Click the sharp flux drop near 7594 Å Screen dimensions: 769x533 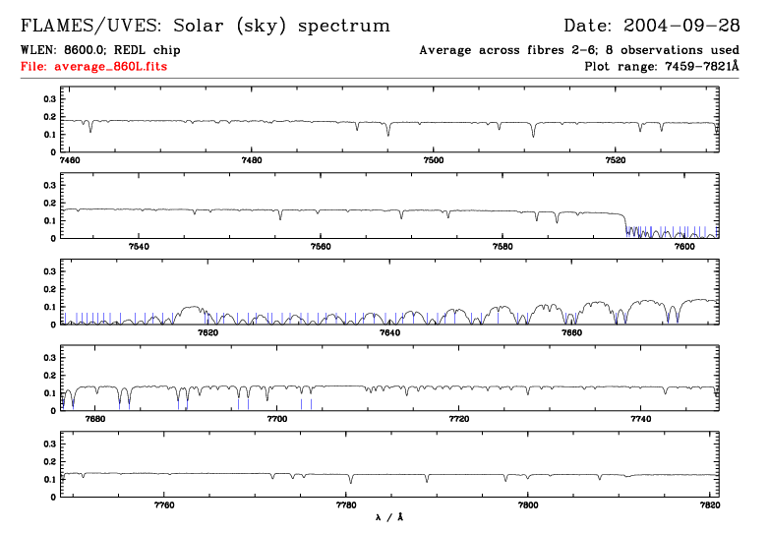click(625, 223)
